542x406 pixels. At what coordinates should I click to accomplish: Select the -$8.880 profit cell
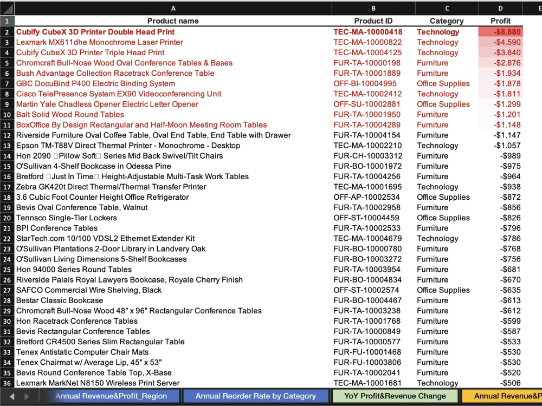(x=500, y=32)
